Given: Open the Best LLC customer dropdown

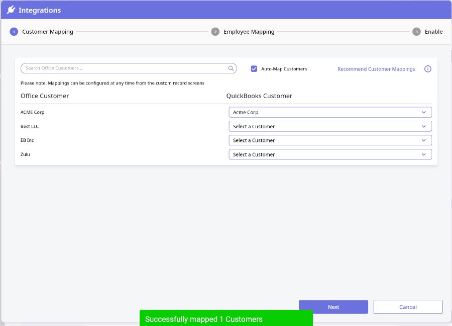Looking at the screenshot, I should click(330, 126).
